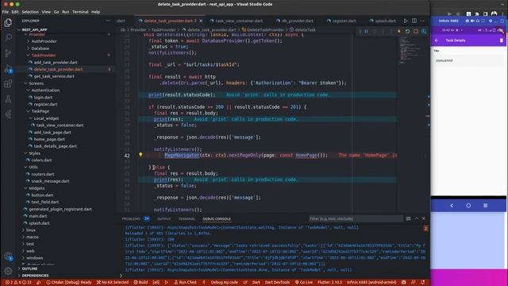
Task: Switch to the splash.dart tab
Action: tap(385, 21)
